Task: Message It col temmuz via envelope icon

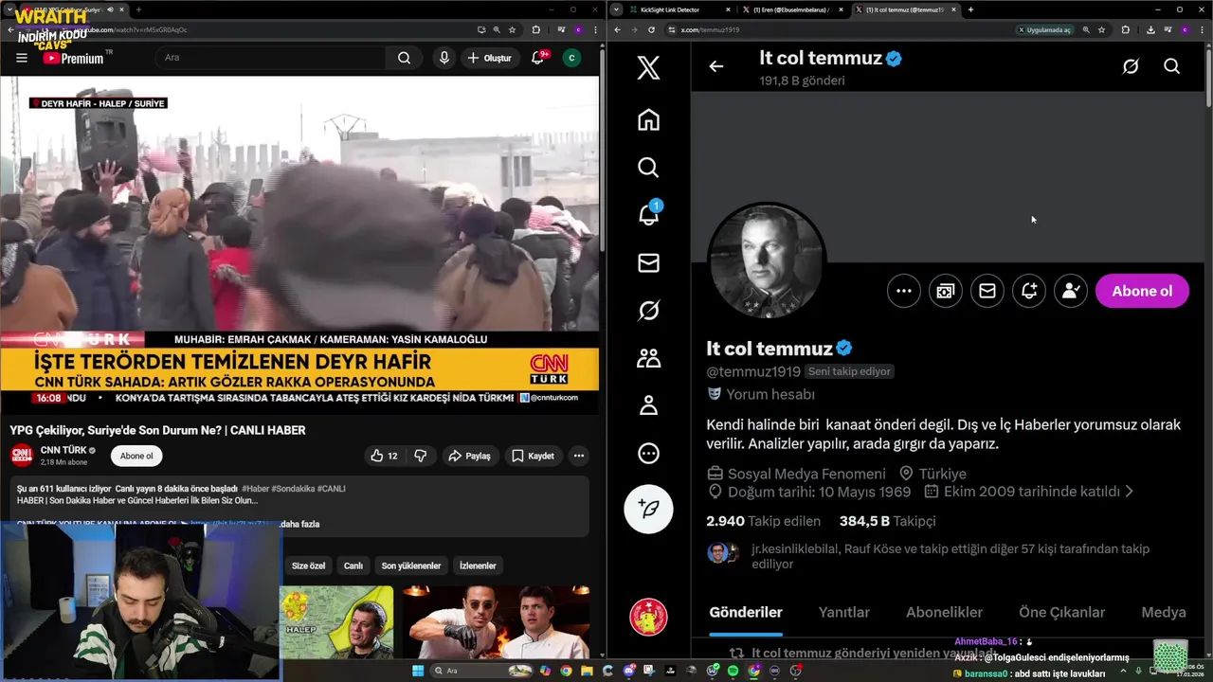Action: pyautogui.click(x=987, y=291)
